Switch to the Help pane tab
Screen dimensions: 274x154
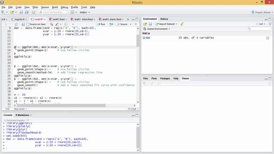tap(176, 78)
